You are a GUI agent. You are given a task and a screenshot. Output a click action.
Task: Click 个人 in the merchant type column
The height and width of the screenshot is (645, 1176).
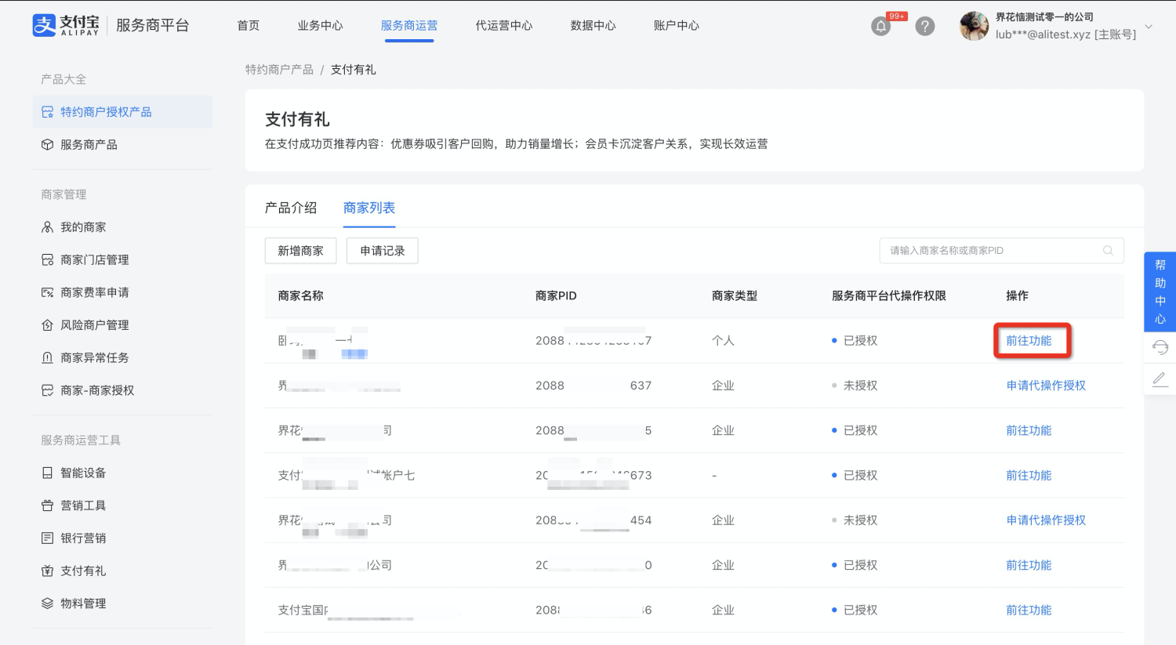click(x=723, y=341)
